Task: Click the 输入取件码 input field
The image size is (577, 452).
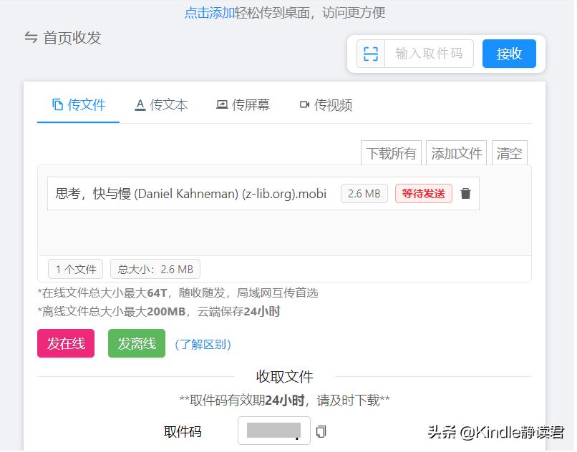Action: [x=428, y=54]
